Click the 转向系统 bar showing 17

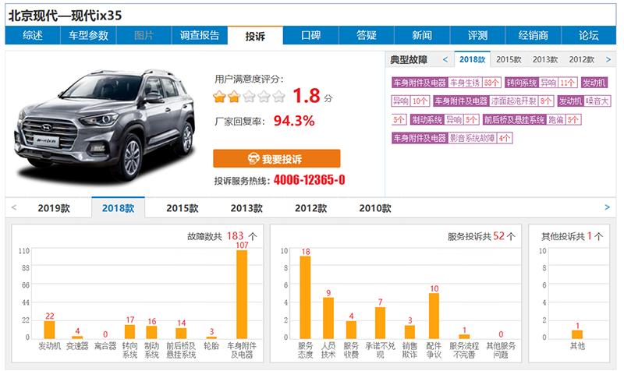pos(129,331)
